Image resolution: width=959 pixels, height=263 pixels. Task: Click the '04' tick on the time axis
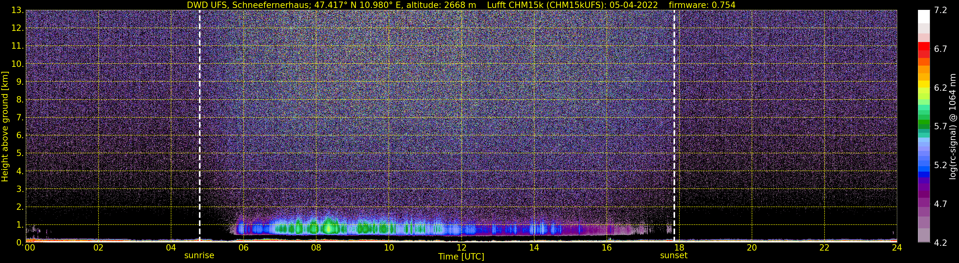(171, 248)
